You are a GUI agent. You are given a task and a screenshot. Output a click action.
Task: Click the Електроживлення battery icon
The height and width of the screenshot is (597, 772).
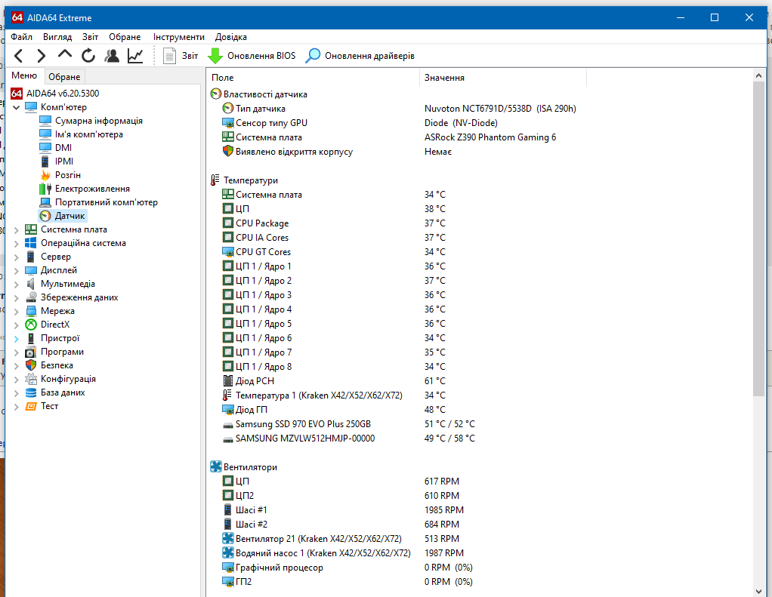[45, 189]
